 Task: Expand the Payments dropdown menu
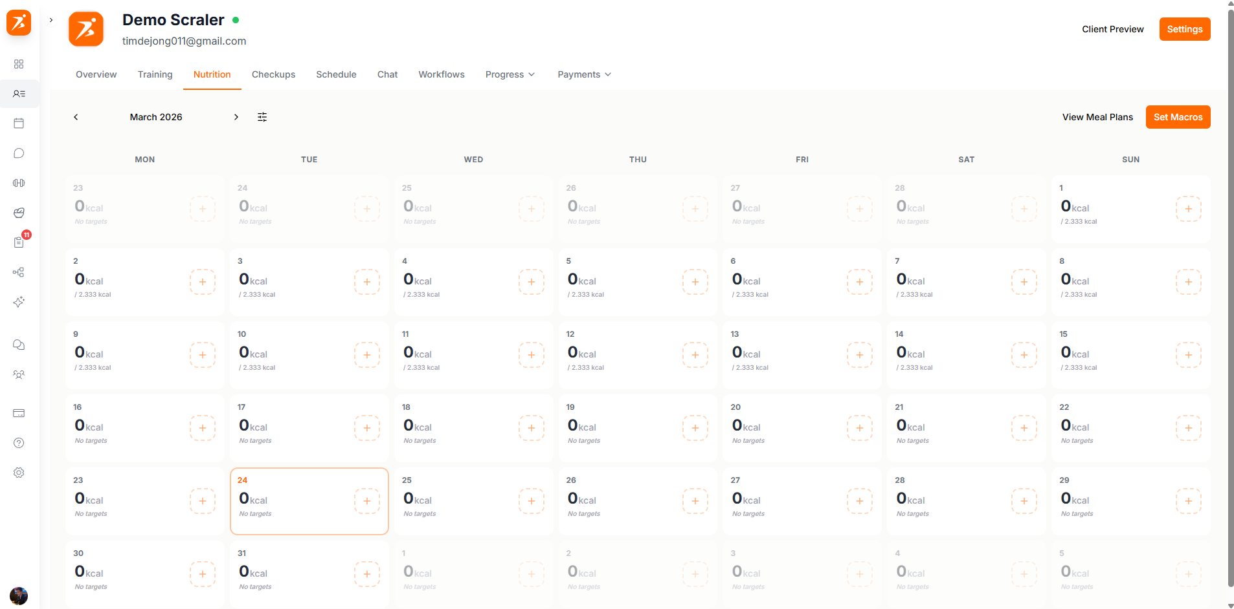click(583, 74)
